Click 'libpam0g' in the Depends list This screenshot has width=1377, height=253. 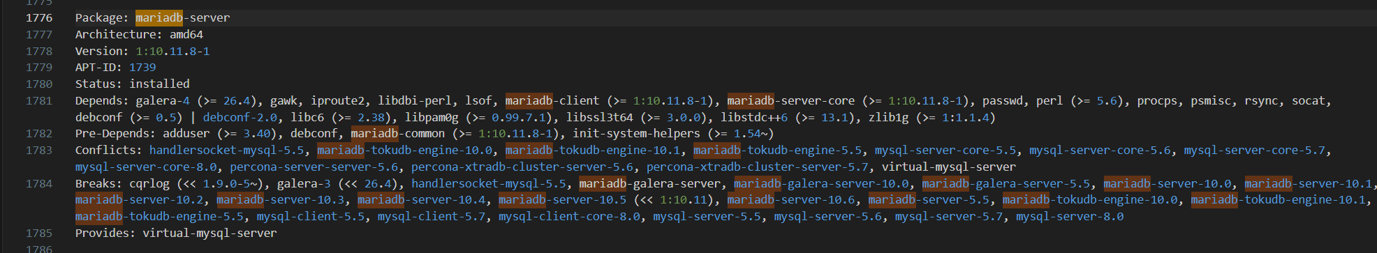coord(432,118)
